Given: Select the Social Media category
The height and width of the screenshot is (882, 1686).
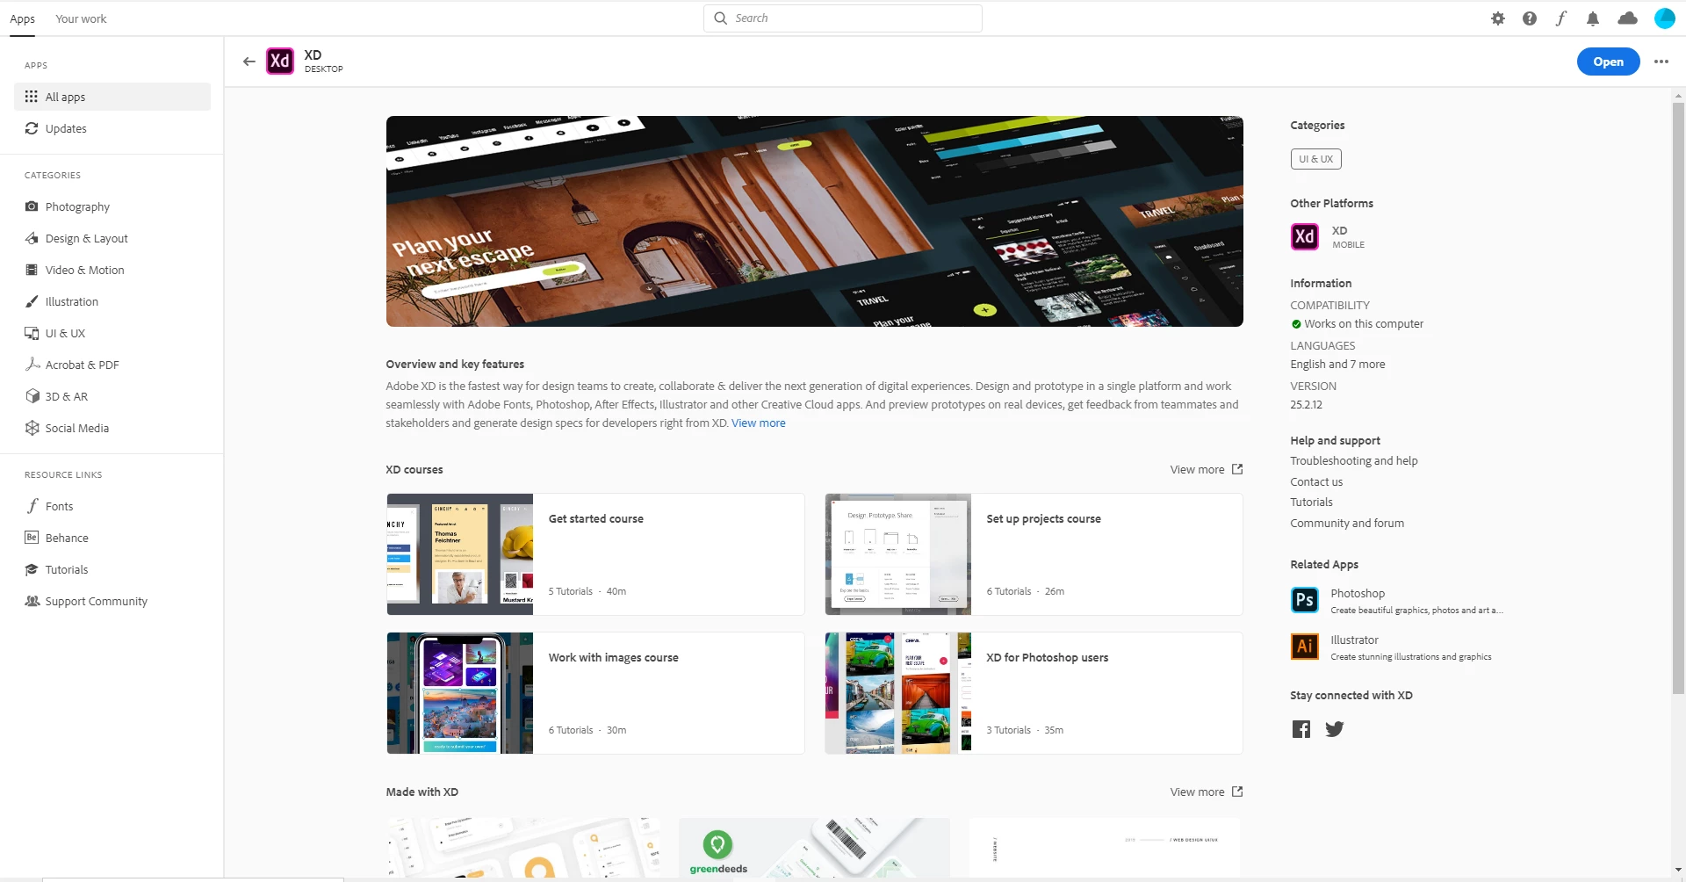Looking at the screenshot, I should [x=112, y=428].
